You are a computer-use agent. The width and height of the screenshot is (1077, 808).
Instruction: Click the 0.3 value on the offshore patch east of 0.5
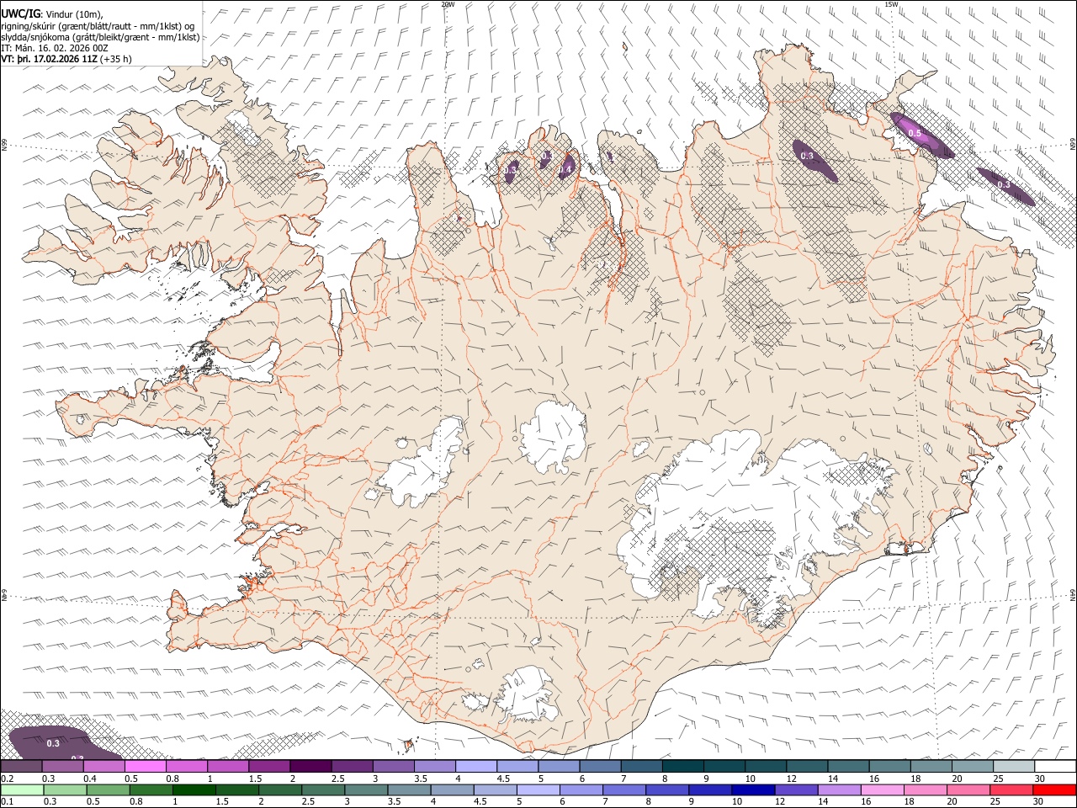1003,184
